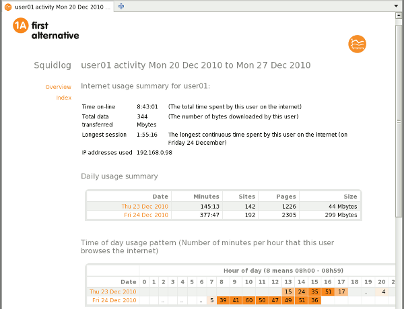Click the scrollbar up arrow

coord(399,15)
